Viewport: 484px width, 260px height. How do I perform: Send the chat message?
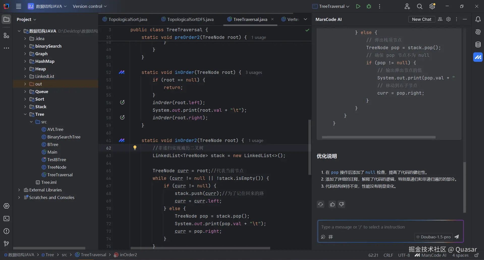[x=457, y=237]
